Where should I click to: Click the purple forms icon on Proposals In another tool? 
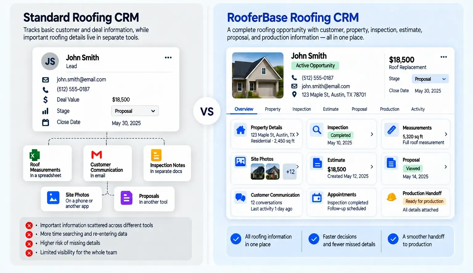[x=126, y=198]
